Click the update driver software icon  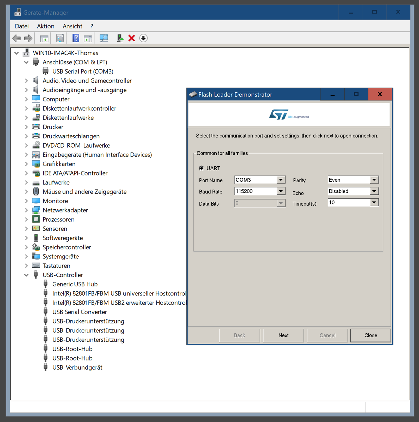pyautogui.click(x=120, y=38)
